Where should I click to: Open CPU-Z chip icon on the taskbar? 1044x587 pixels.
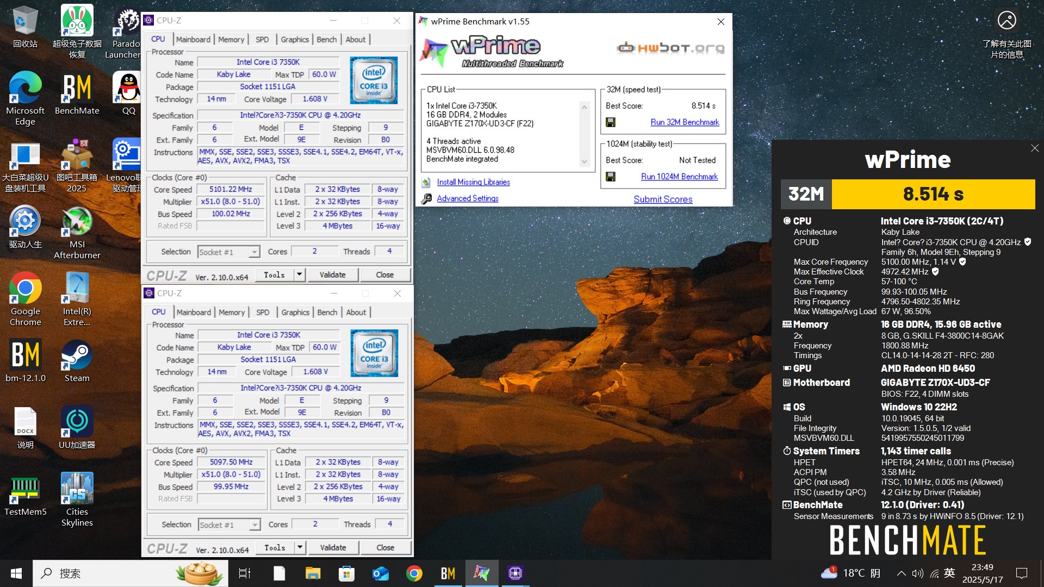pos(514,573)
